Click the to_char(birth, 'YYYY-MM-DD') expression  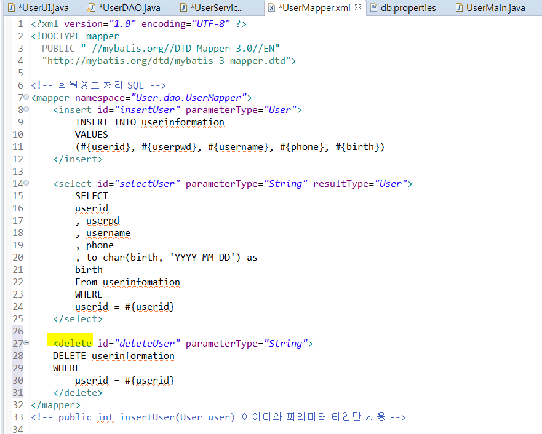click(x=163, y=258)
